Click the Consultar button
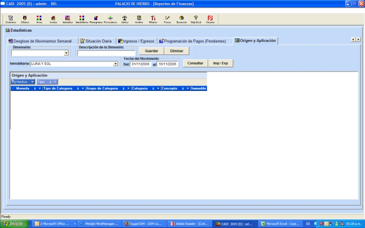The width and height of the screenshot is (365, 228). (195, 63)
